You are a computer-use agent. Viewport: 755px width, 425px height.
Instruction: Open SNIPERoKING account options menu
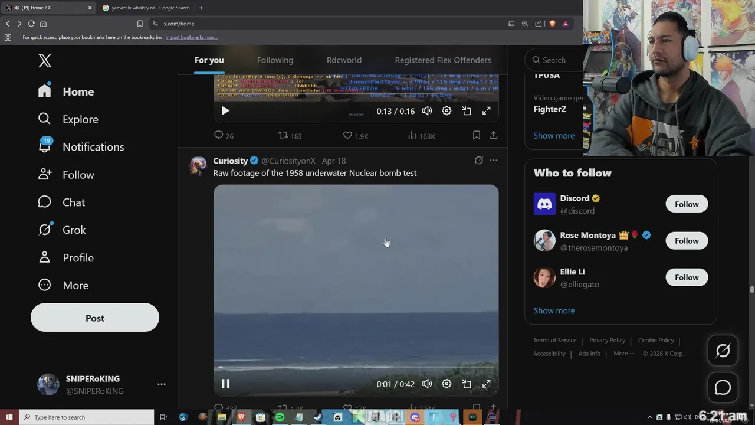pos(162,384)
